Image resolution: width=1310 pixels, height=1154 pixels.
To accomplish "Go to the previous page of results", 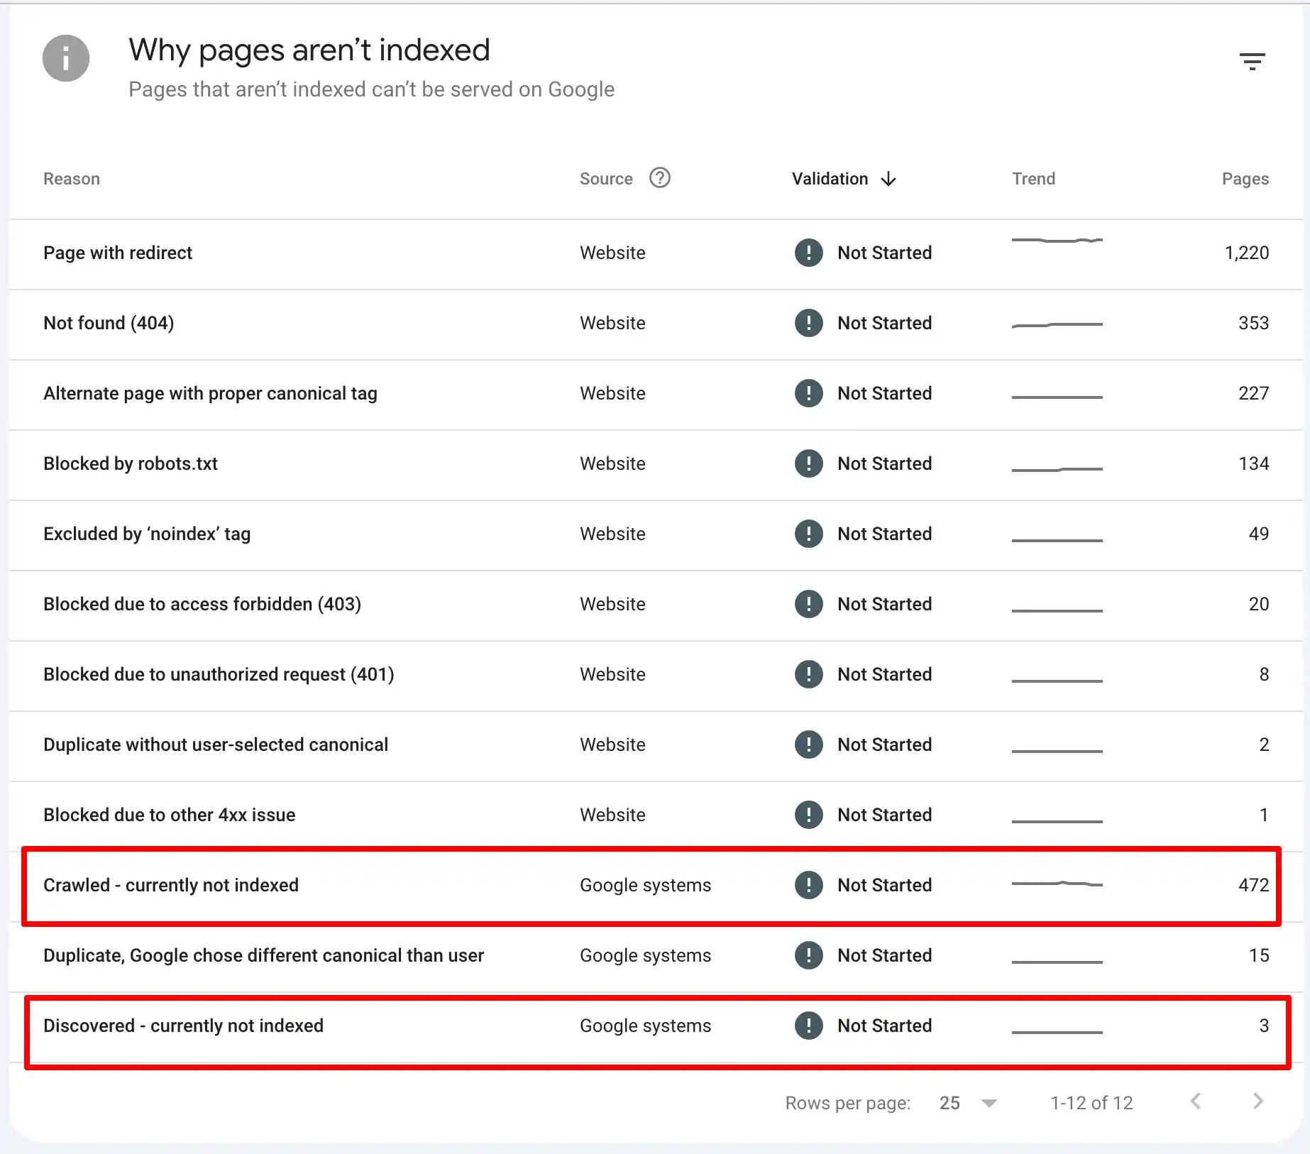I will (x=1196, y=1101).
